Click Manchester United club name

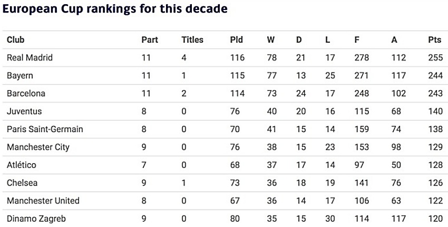43,201
